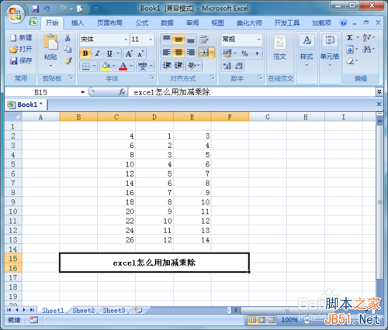
Task: Decrease decimal places
Action: (239, 66)
